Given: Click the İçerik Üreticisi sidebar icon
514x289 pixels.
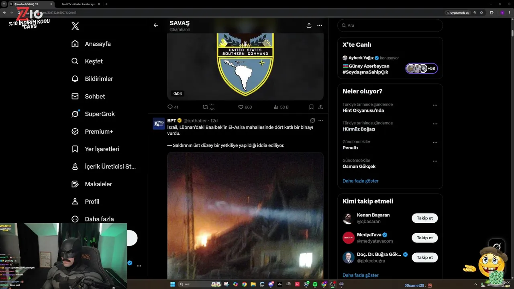Looking at the screenshot, I should tap(75, 167).
